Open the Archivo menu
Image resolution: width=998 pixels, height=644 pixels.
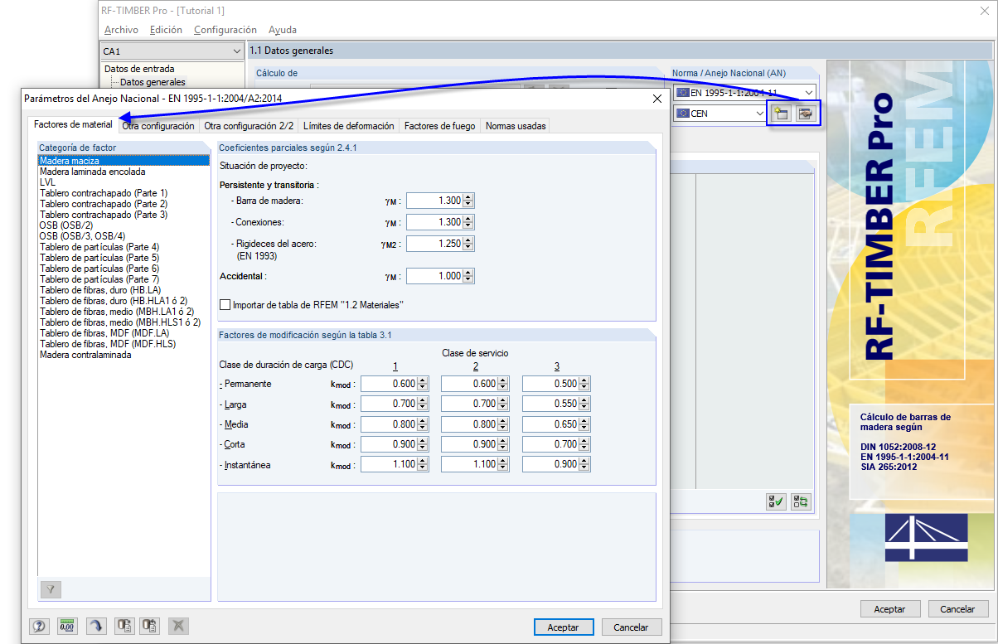pyautogui.click(x=121, y=30)
